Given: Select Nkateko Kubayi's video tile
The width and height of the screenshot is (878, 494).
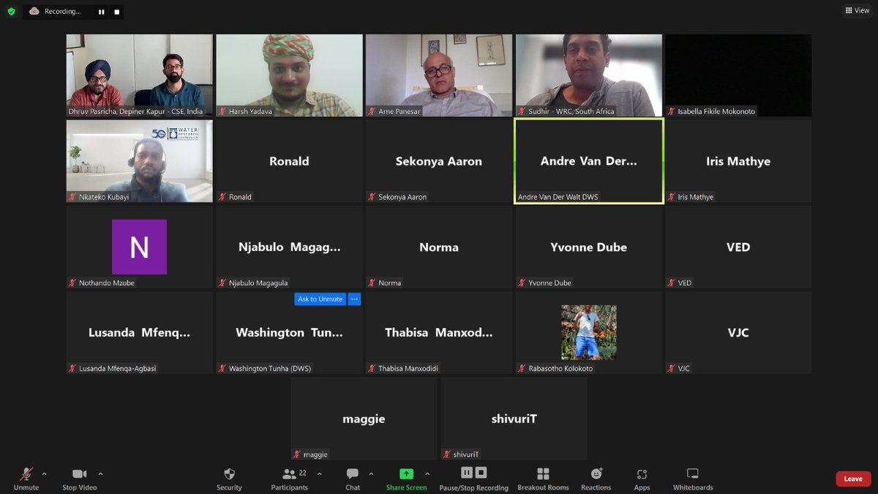Looking at the screenshot, I should tap(139, 161).
